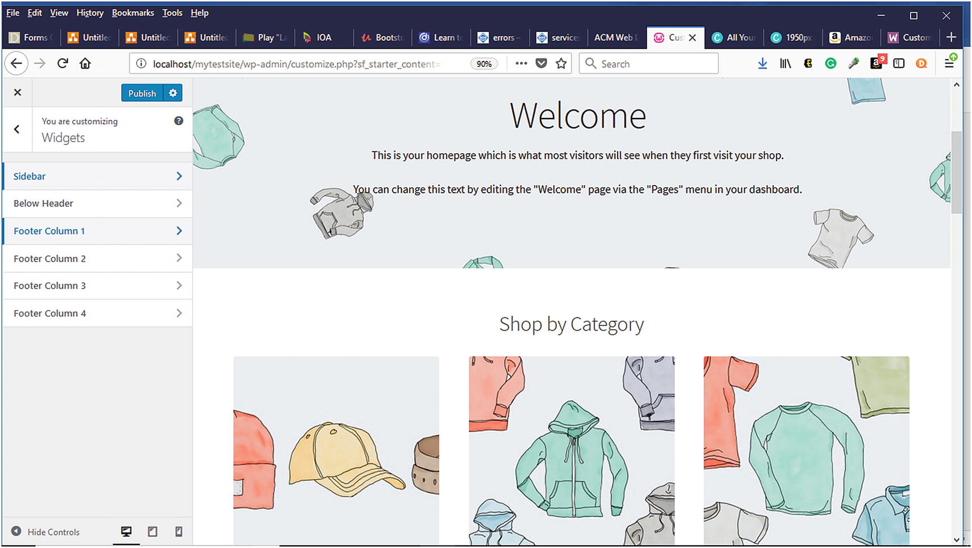Viewport: 972px width, 548px height.
Task: Open the View menu
Action: click(x=59, y=12)
